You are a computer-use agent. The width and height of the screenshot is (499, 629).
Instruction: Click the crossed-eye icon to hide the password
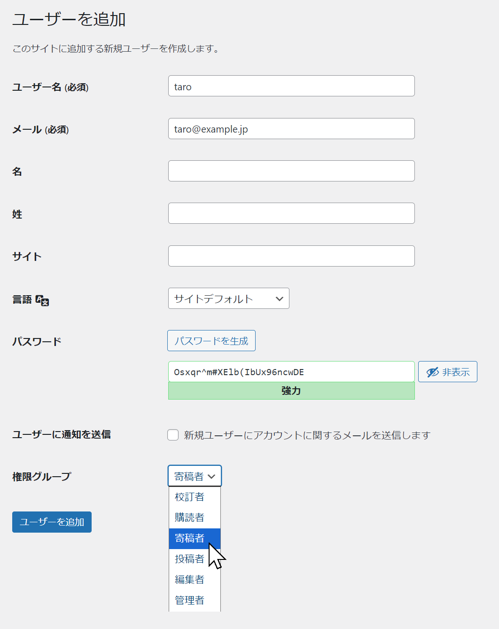pyautogui.click(x=432, y=372)
